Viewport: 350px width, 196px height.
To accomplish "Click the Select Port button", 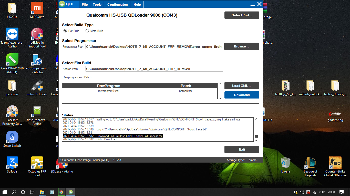I will pyautogui.click(x=242, y=15).
